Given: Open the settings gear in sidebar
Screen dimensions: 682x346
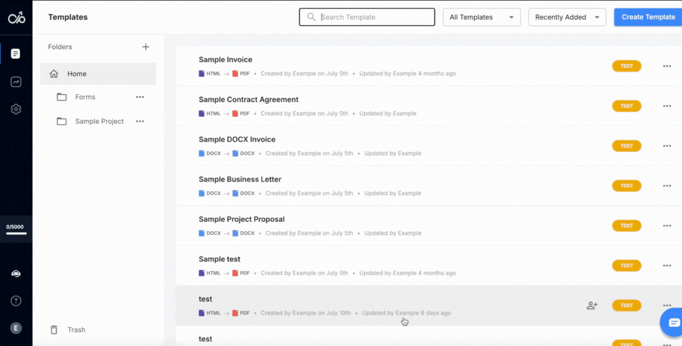Looking at the screenshot, I should [16, 109].
